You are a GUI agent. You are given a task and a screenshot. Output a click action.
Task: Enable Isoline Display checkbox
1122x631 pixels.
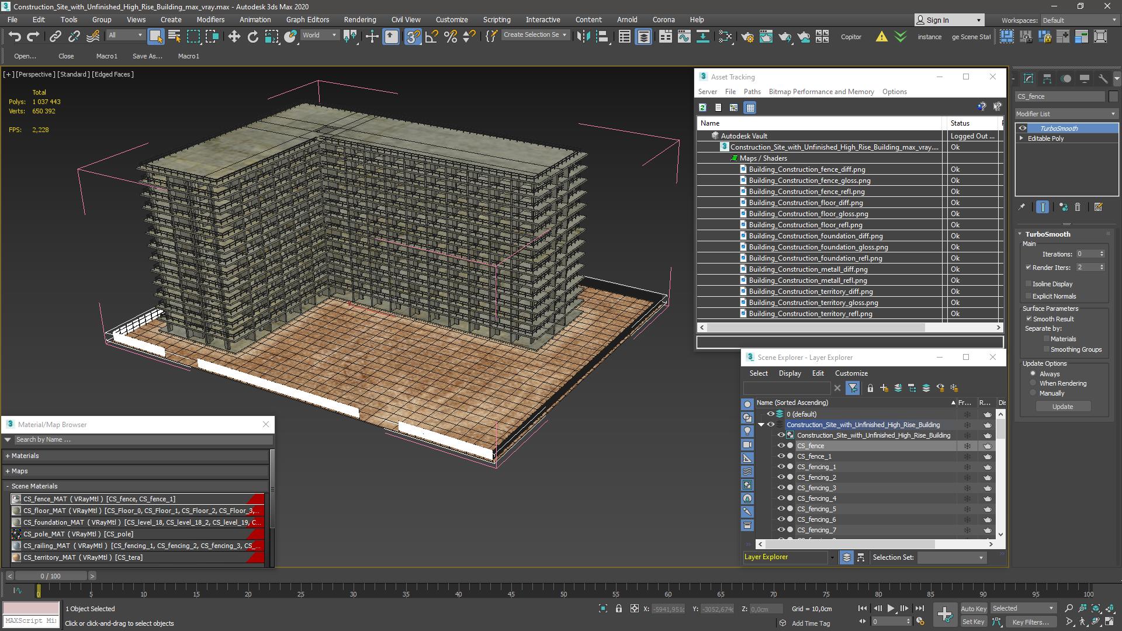1028,284
